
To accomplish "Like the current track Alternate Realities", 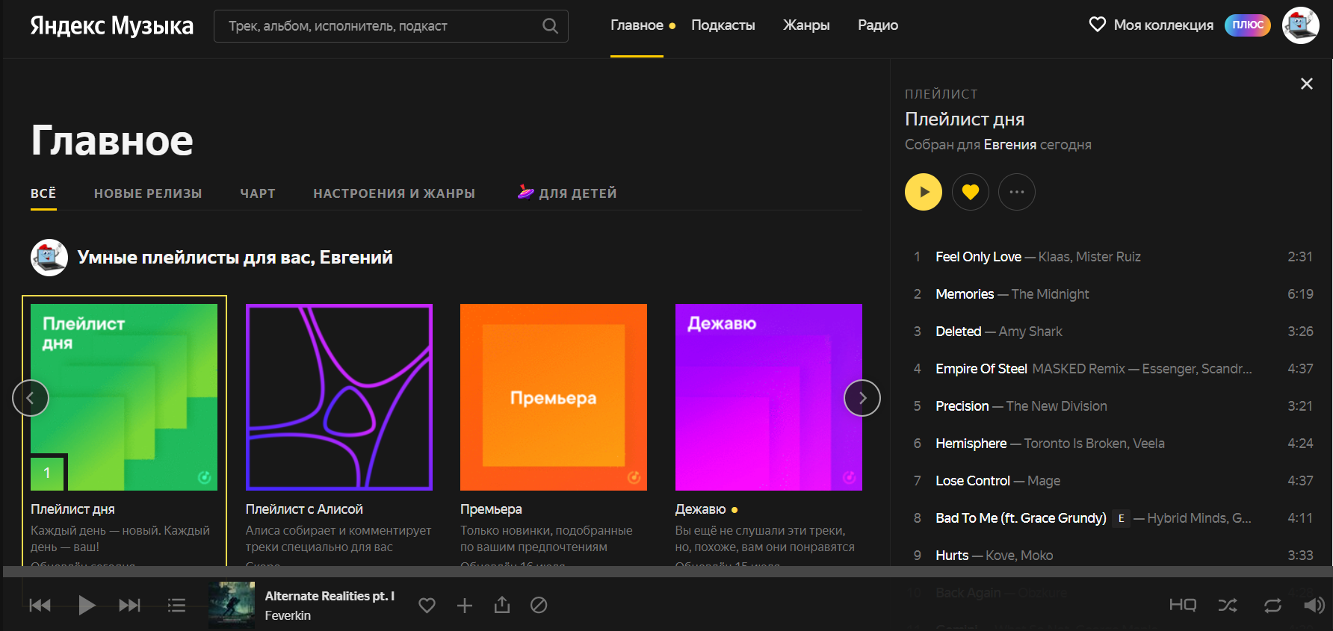I will 427,605.
